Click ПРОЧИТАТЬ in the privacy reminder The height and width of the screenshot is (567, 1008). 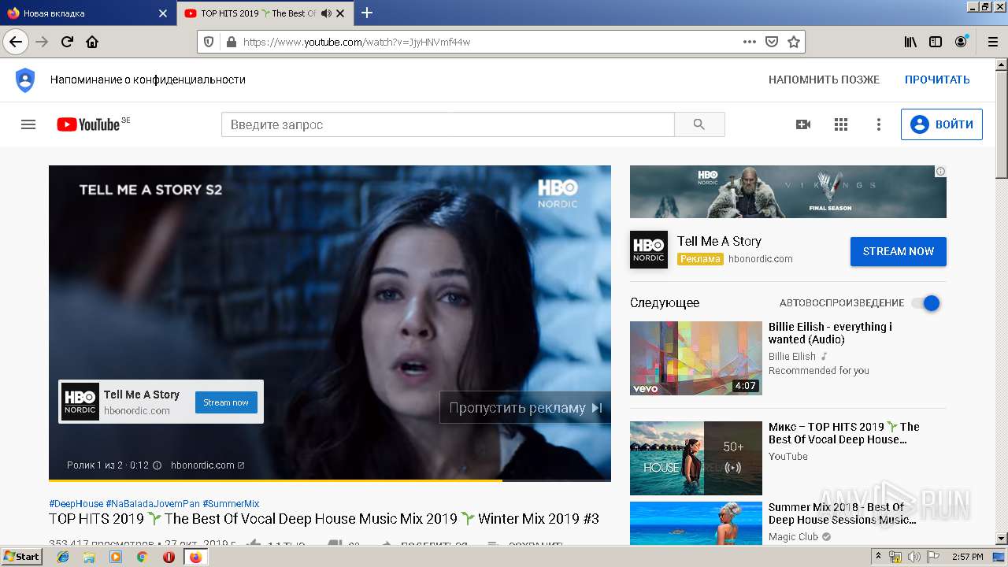click(x=937, y=80)
